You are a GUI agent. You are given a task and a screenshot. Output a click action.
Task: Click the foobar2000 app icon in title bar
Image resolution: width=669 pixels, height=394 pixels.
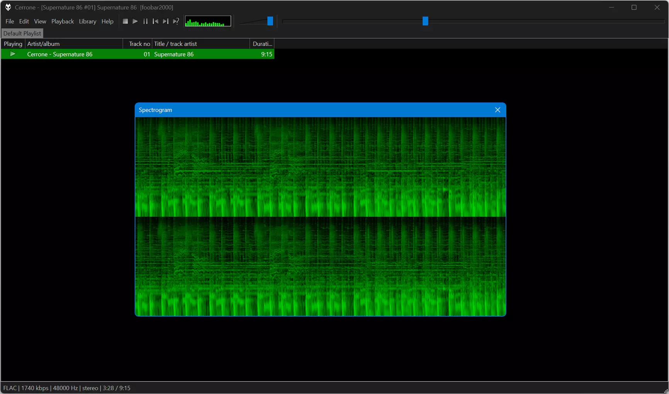[x=8, y=7]
